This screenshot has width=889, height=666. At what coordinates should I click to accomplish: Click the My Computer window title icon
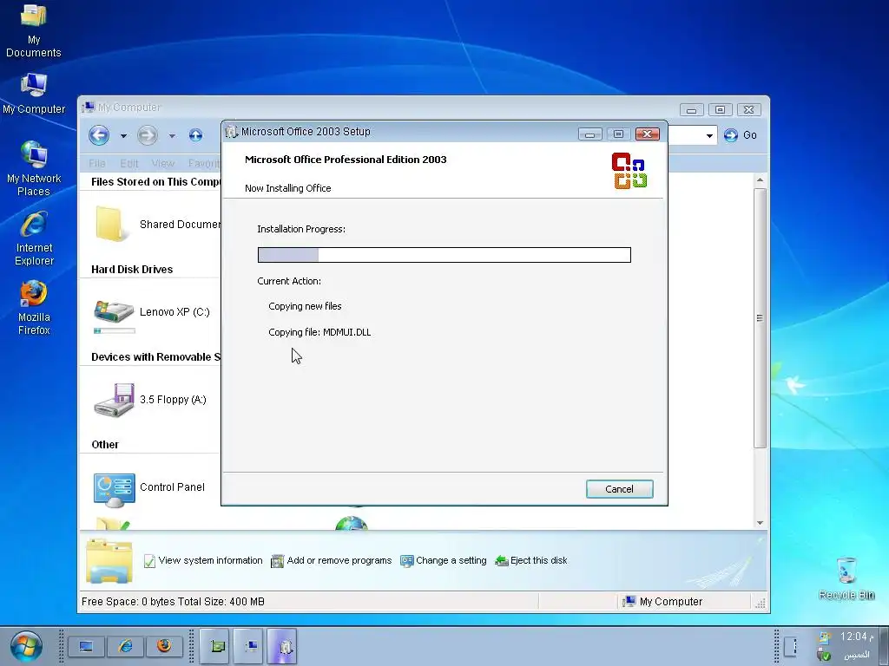pyautogui.click(x=88, y=107)
